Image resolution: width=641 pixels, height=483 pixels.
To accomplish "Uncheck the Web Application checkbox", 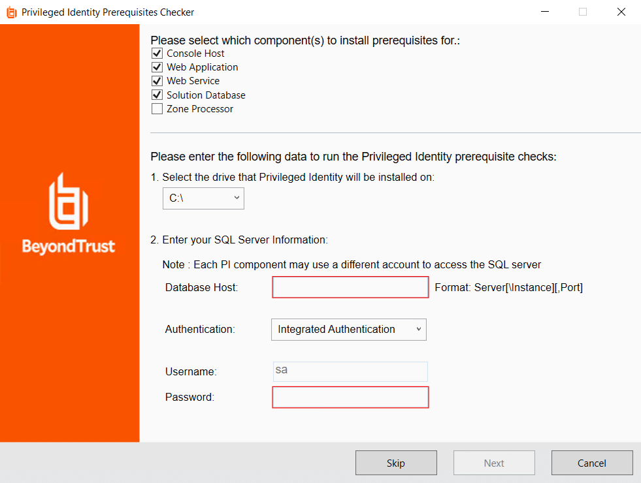I will point(157,67).
